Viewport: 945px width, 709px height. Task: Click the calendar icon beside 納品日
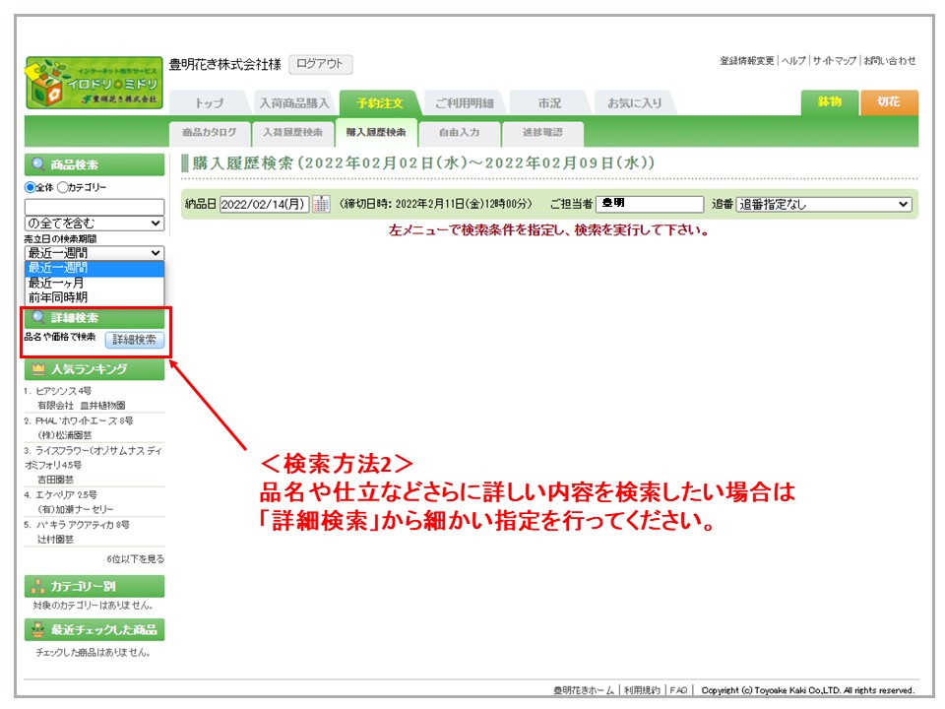click(321, 204)
